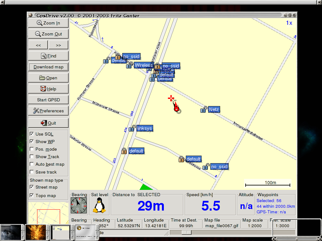Click the latitude value "52.53297N"
322x241 pixels.
click(128, 226)
